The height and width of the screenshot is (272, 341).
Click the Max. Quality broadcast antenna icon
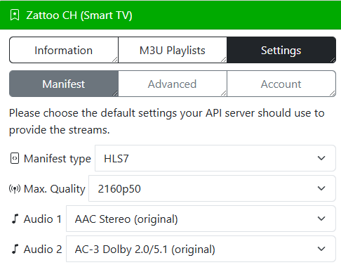[x=15, y=188]
